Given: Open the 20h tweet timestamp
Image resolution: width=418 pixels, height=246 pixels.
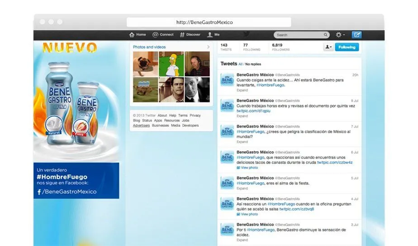Looking at the screenshot, I should tap(356, 75).
